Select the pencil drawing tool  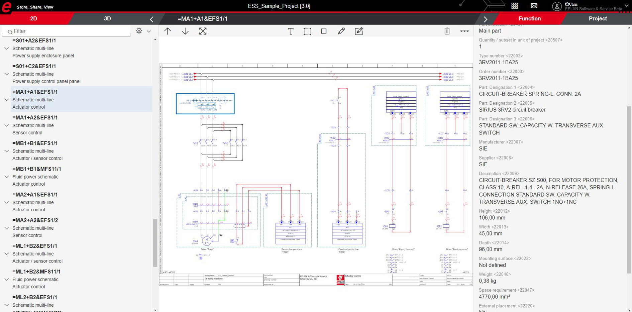coord(341,31)
